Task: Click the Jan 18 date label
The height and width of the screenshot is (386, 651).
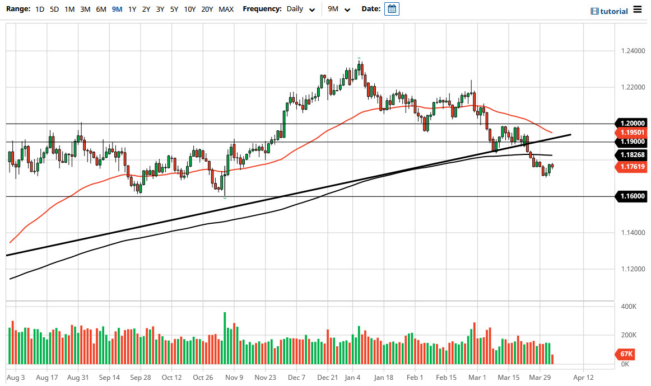Action: click(384, 377)
